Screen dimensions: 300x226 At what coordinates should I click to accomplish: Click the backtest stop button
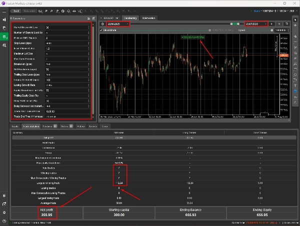(x=279, y=24)
